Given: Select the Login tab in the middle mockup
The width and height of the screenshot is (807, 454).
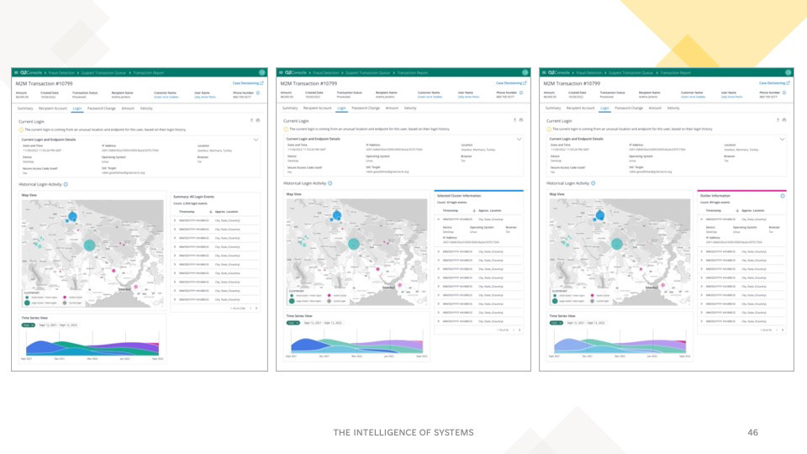Looking at the screenshot, I should point(341,108).
